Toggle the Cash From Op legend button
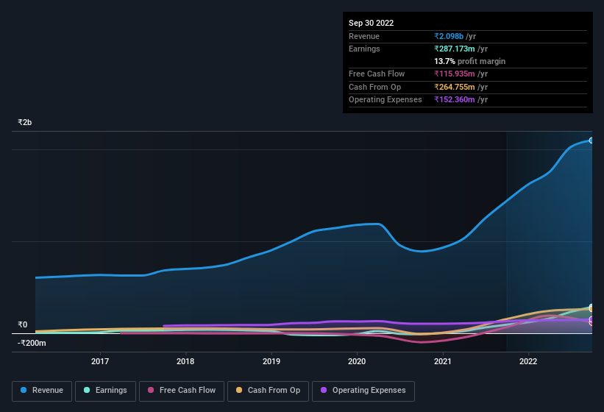604x412 pixels. click(268, 391)
